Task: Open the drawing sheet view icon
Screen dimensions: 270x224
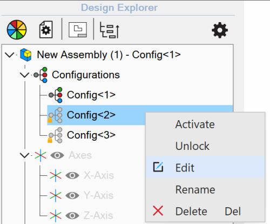Action: click(x=78, y=30)
